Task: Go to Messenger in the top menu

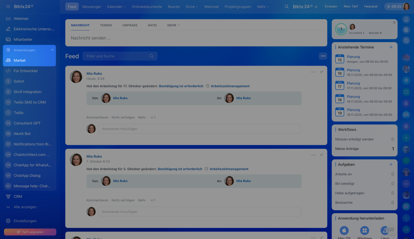Action: (x=92, y=6)
